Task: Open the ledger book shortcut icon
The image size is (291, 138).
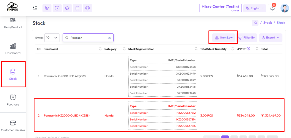Action: pos(77,8)
